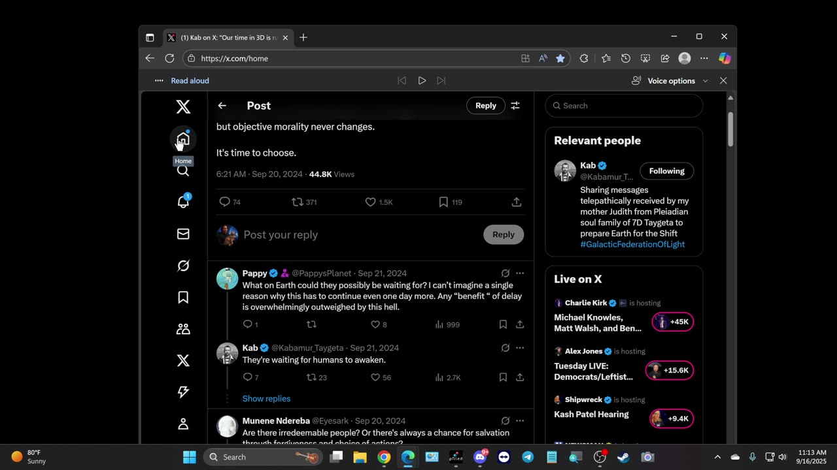
Task: Like the main post with 1.5K likes
Action: coord(379,202)
